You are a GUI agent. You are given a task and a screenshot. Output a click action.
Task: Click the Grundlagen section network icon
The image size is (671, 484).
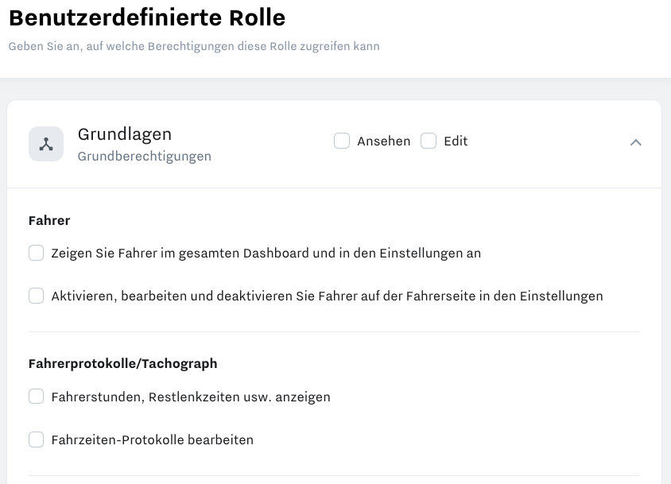click(46, 144)
